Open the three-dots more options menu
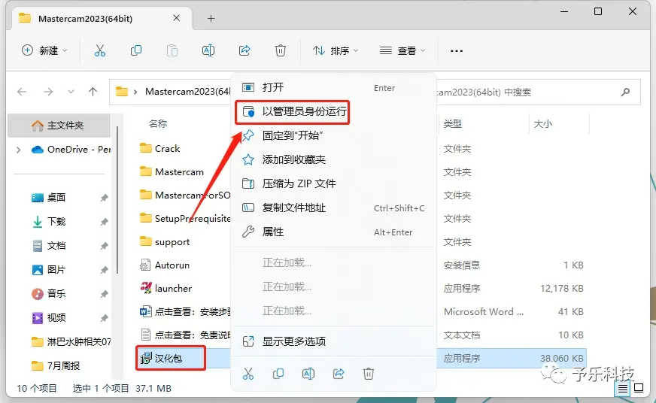Image resolution: width=656 pixels, height=403 pixels. coord(457,51)
